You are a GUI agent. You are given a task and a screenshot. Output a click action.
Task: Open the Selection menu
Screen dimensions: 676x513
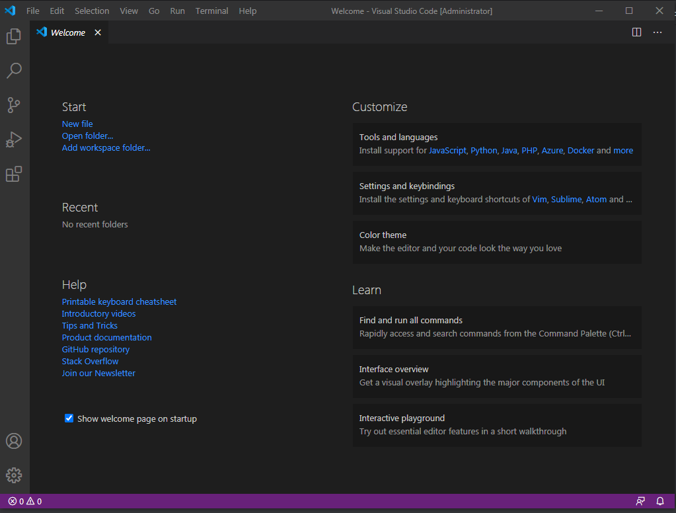(x=92, y=11)
